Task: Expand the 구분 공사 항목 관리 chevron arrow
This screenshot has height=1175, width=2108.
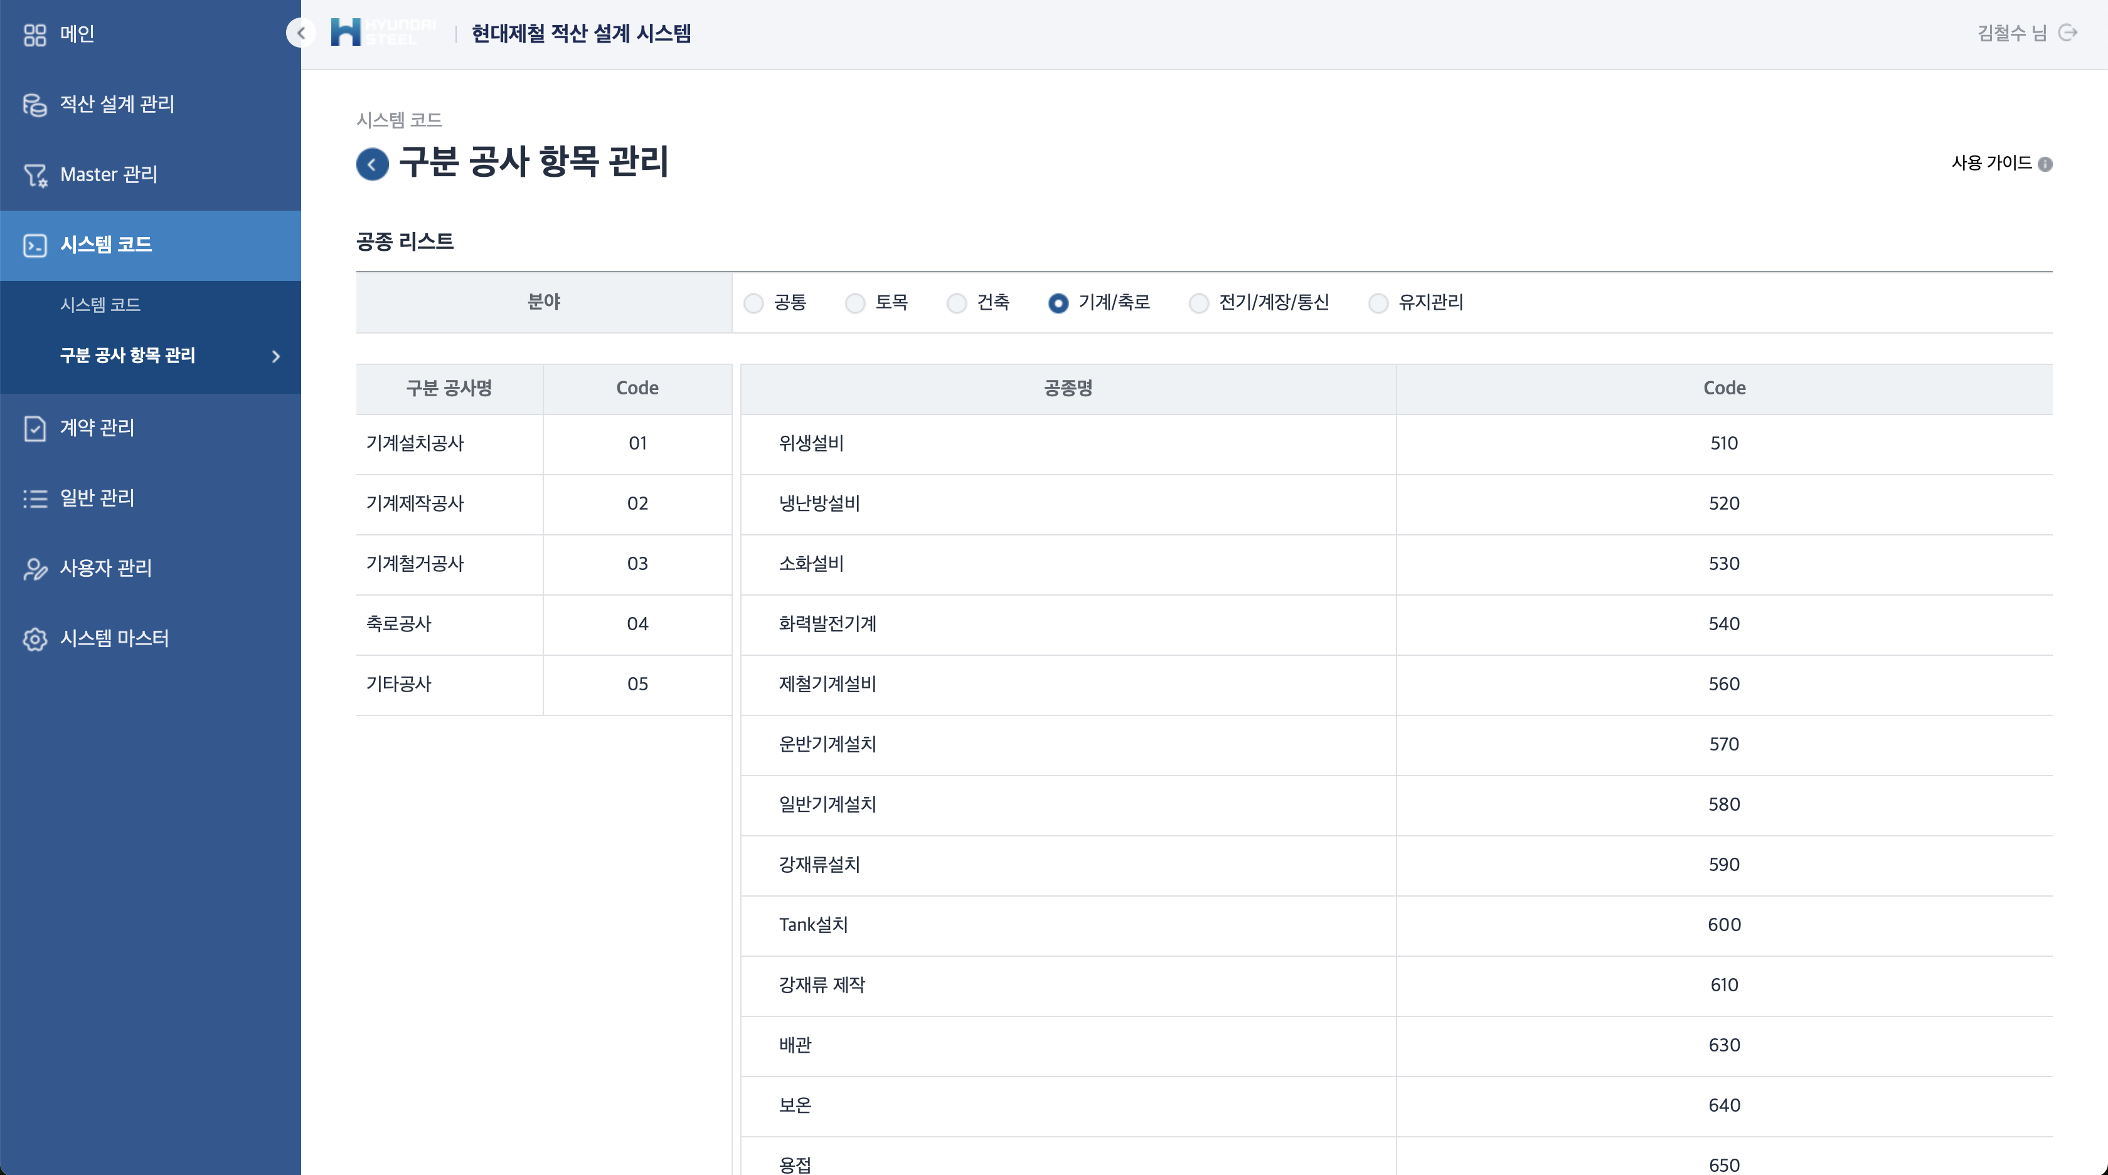Action: (x=276, y=356)
